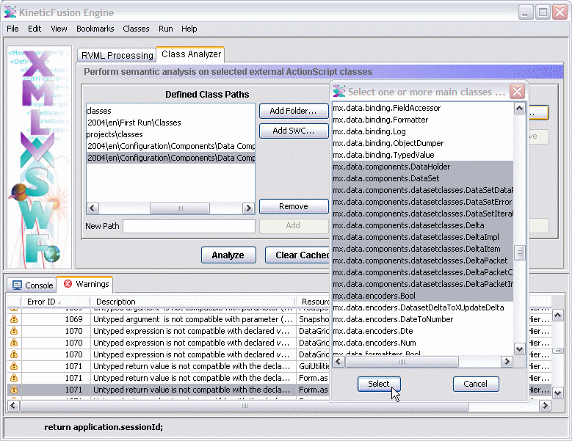This screenshot has width=572, height=441.
Task: Cancel the class selection dialog
Action: (475, 384)
